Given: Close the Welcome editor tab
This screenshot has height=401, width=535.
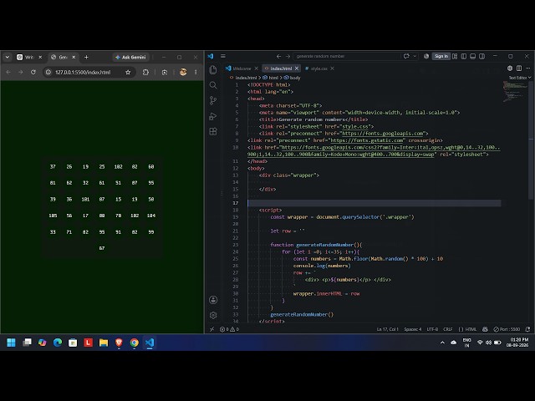Looking at the screenshot, I should click(257, 69).
